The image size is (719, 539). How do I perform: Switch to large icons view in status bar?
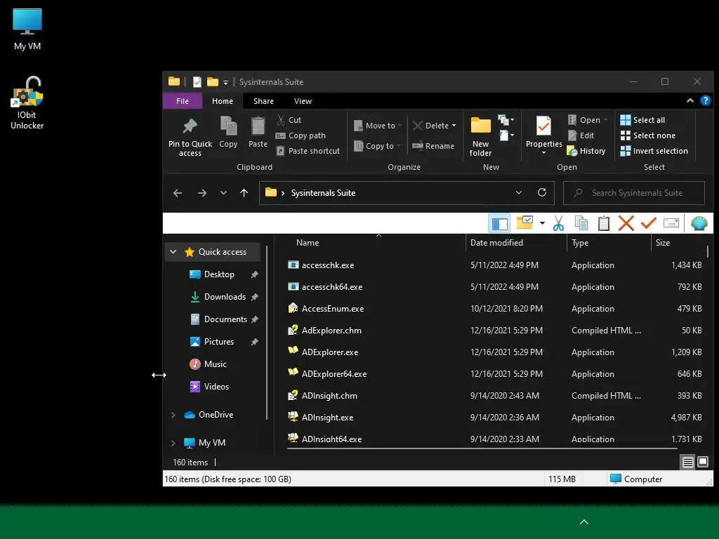[x=702, y=462]
